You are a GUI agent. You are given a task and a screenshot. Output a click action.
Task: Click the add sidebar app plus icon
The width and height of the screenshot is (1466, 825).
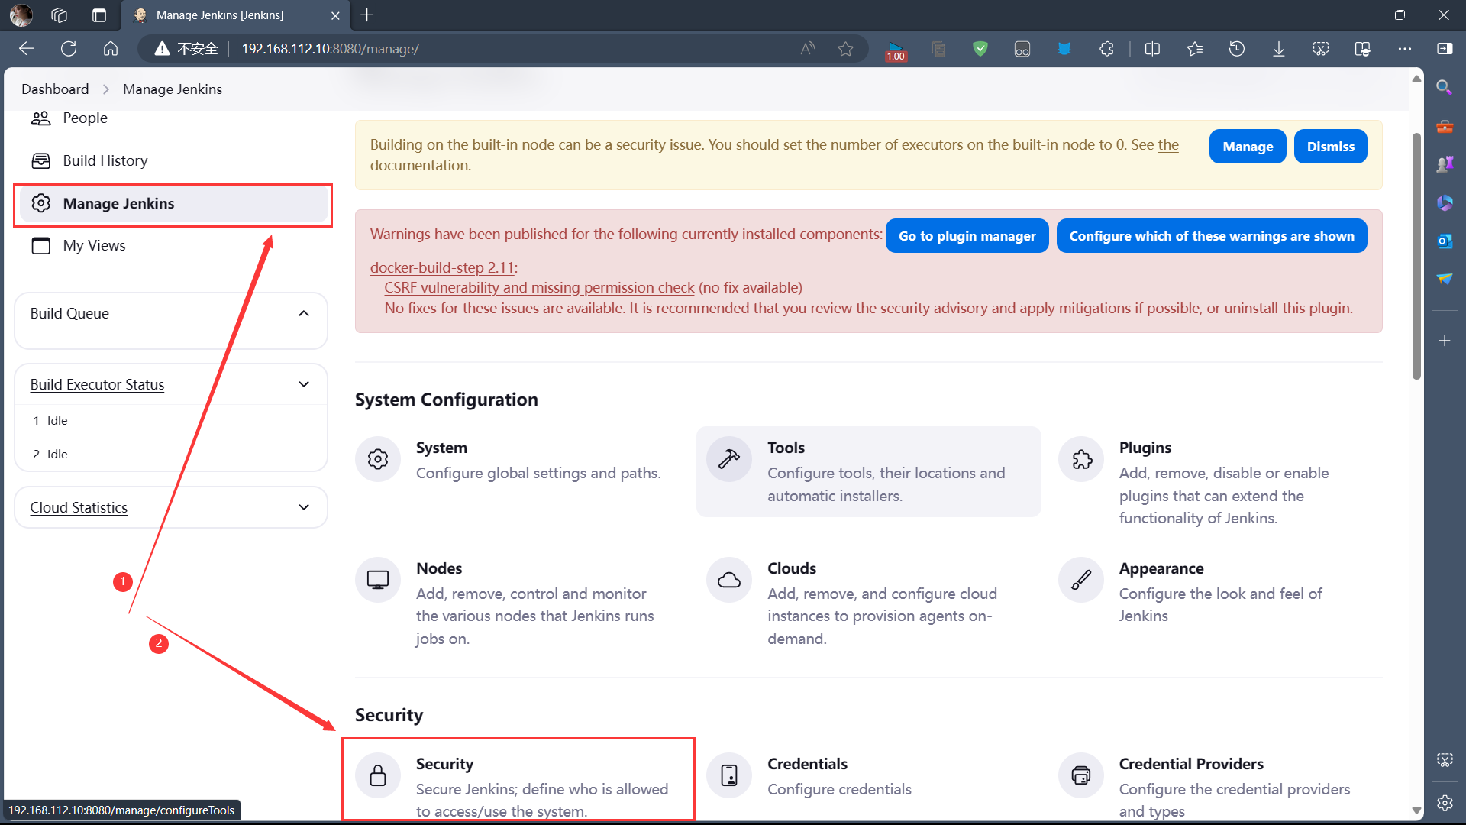point(1444,341)
